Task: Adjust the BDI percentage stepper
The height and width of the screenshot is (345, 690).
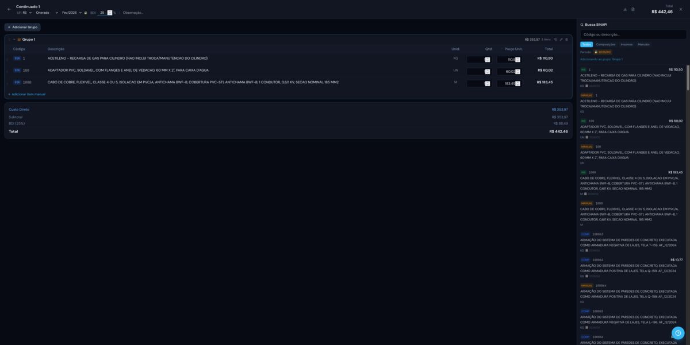Action: 110,13
